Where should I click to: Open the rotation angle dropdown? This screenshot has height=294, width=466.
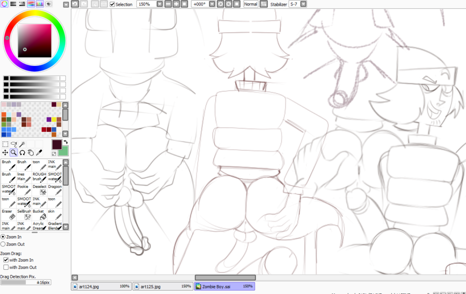pyautogui.click(x=212, y=4)
